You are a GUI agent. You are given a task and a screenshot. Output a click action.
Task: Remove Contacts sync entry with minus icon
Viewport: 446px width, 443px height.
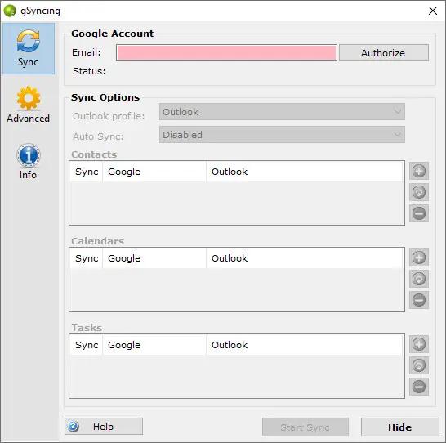coord(419,213)
